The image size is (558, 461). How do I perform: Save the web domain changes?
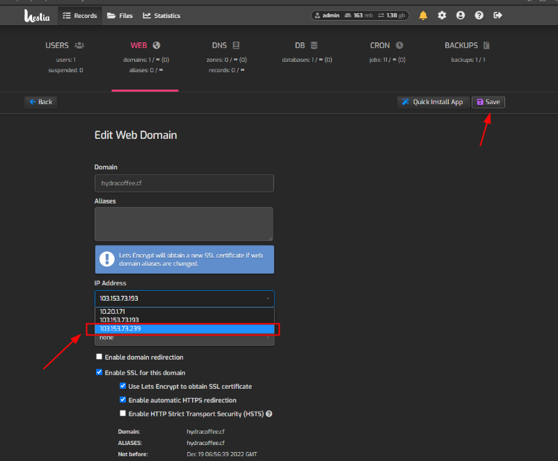tap(488, 102)
